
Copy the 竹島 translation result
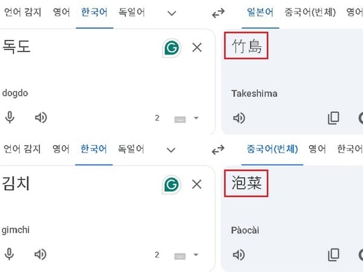[x=333, y=118]
